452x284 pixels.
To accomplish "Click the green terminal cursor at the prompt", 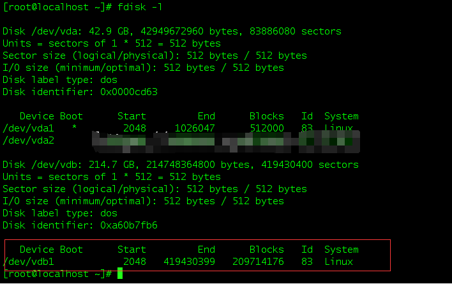I will [x=120, y=273].
